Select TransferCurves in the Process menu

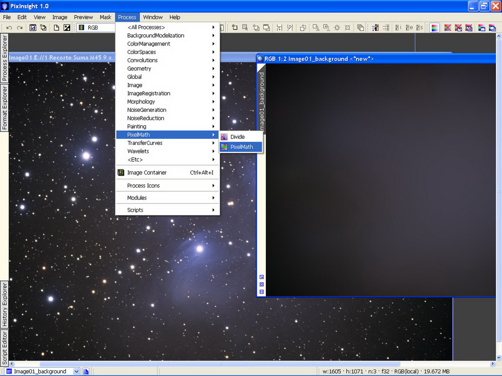pos(168,143)
